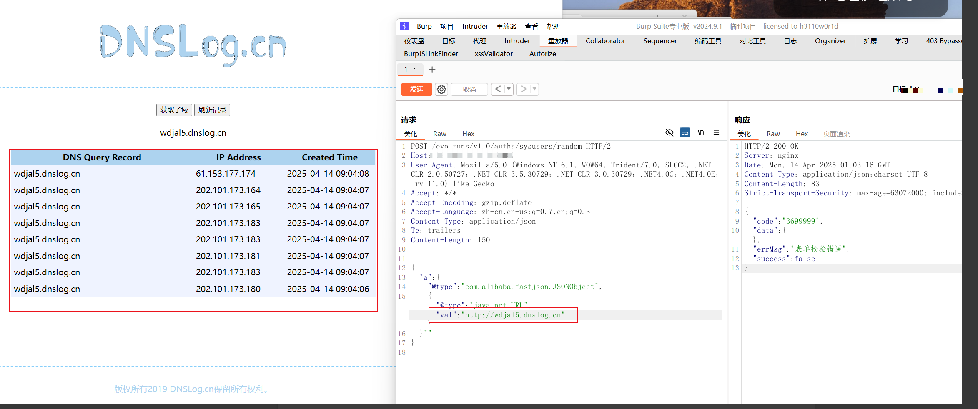This screenshot has height=409, width=978.
Task: Open the 帮助 menu
Action: [x=553, y=26]
